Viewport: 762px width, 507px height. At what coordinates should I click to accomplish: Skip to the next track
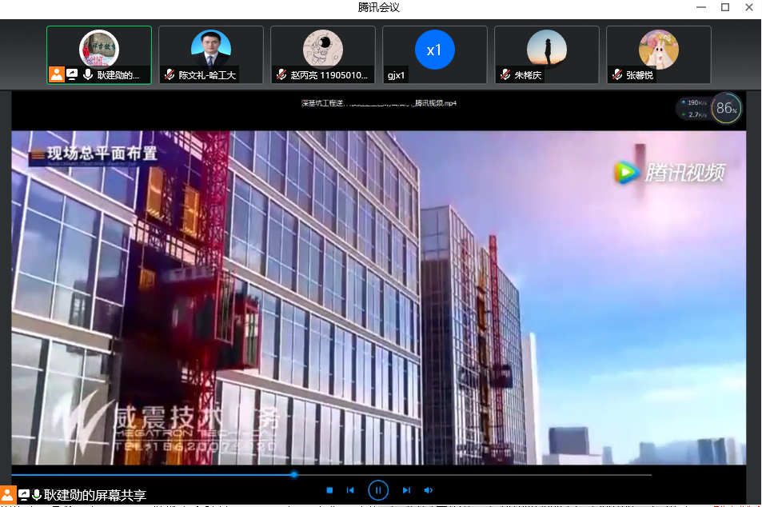tap(406, 490)
